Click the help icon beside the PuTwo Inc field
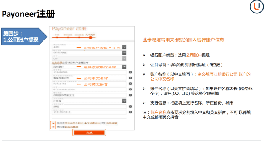The image size is (264, 142). 130,84
